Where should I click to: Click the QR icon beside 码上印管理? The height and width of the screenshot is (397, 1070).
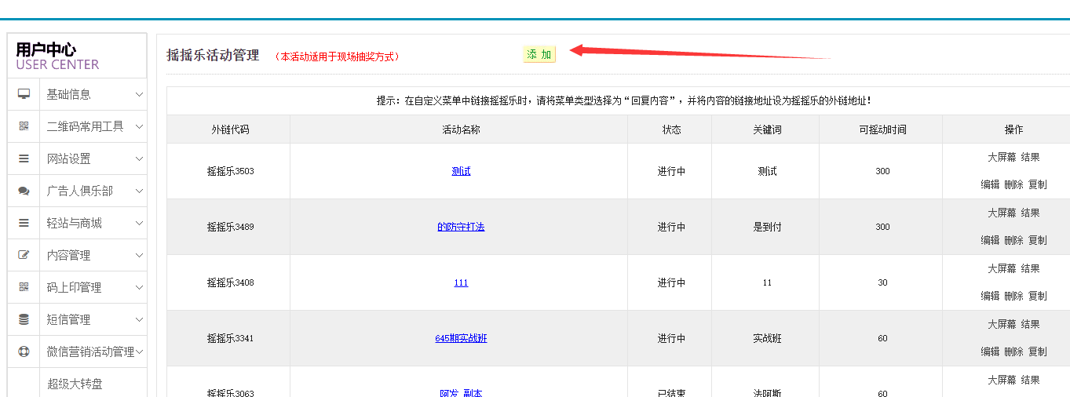(24, 287)
